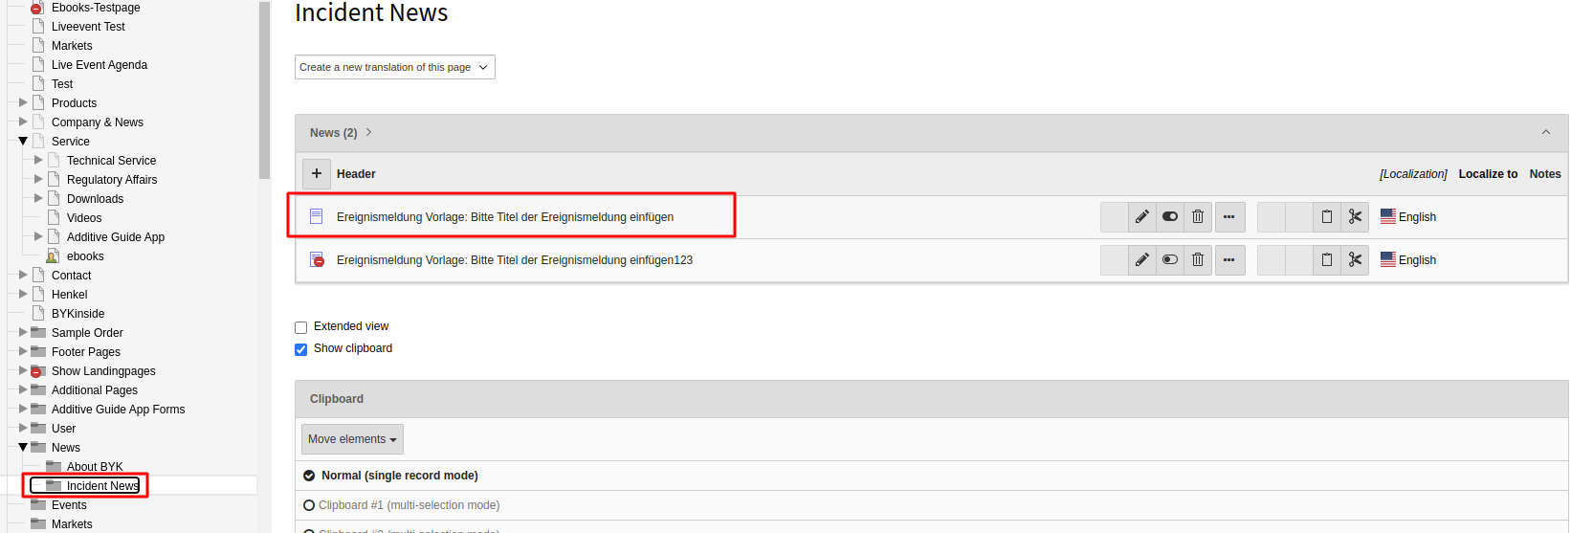Enable the Extended view checkbox

[x=301, y=327]
